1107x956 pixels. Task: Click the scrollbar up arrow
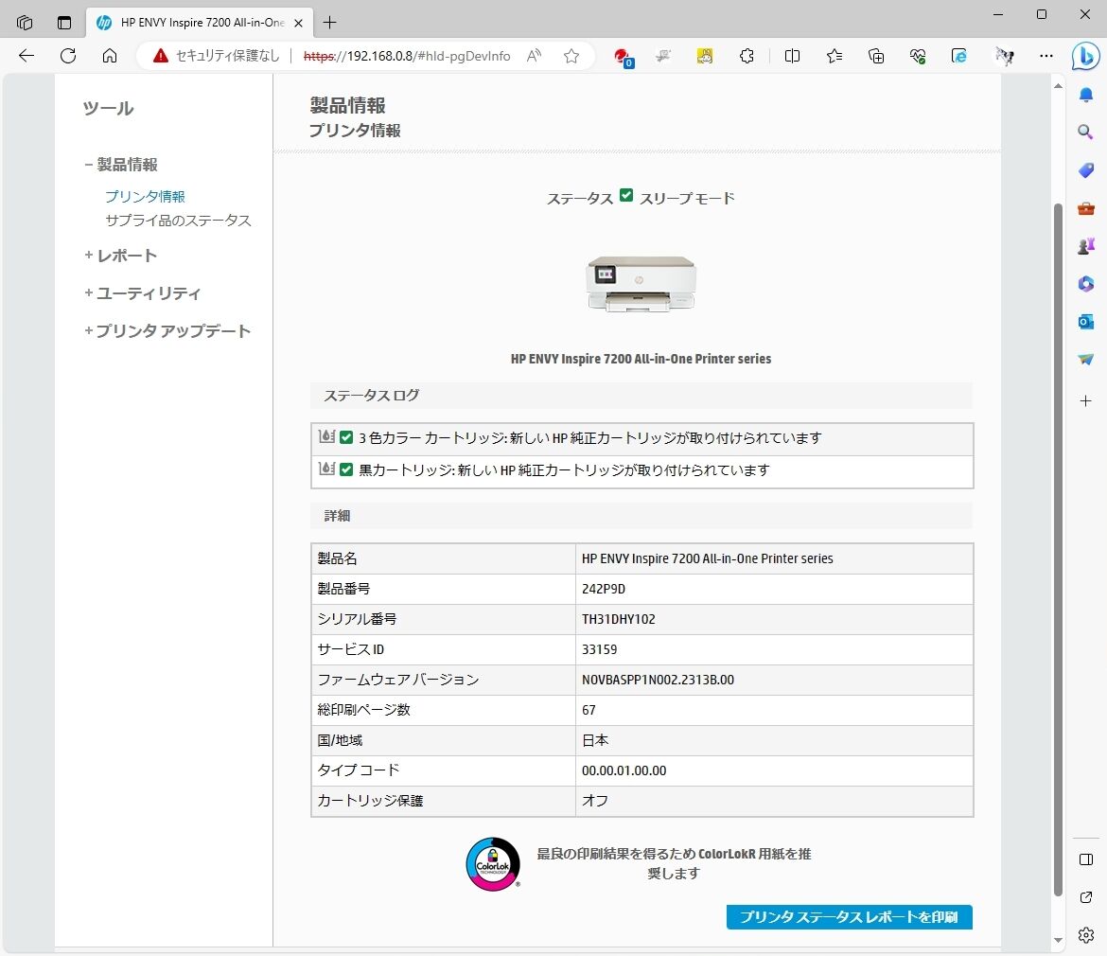[x=1058, y=86]
